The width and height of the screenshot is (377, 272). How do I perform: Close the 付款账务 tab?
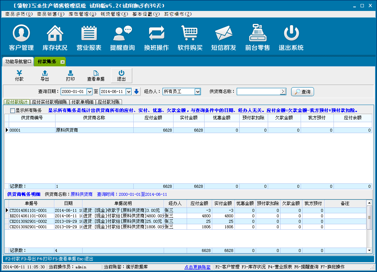pyautogui.click(x=62, y=62)
